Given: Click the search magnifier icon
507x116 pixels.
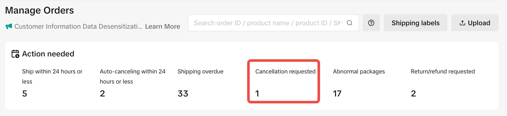Looking at the screenshot, I should [350, 23].
